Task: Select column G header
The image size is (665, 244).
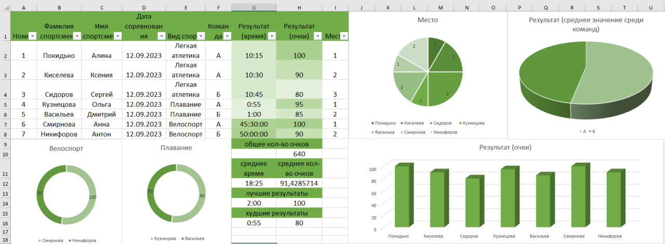Action: 254,5
